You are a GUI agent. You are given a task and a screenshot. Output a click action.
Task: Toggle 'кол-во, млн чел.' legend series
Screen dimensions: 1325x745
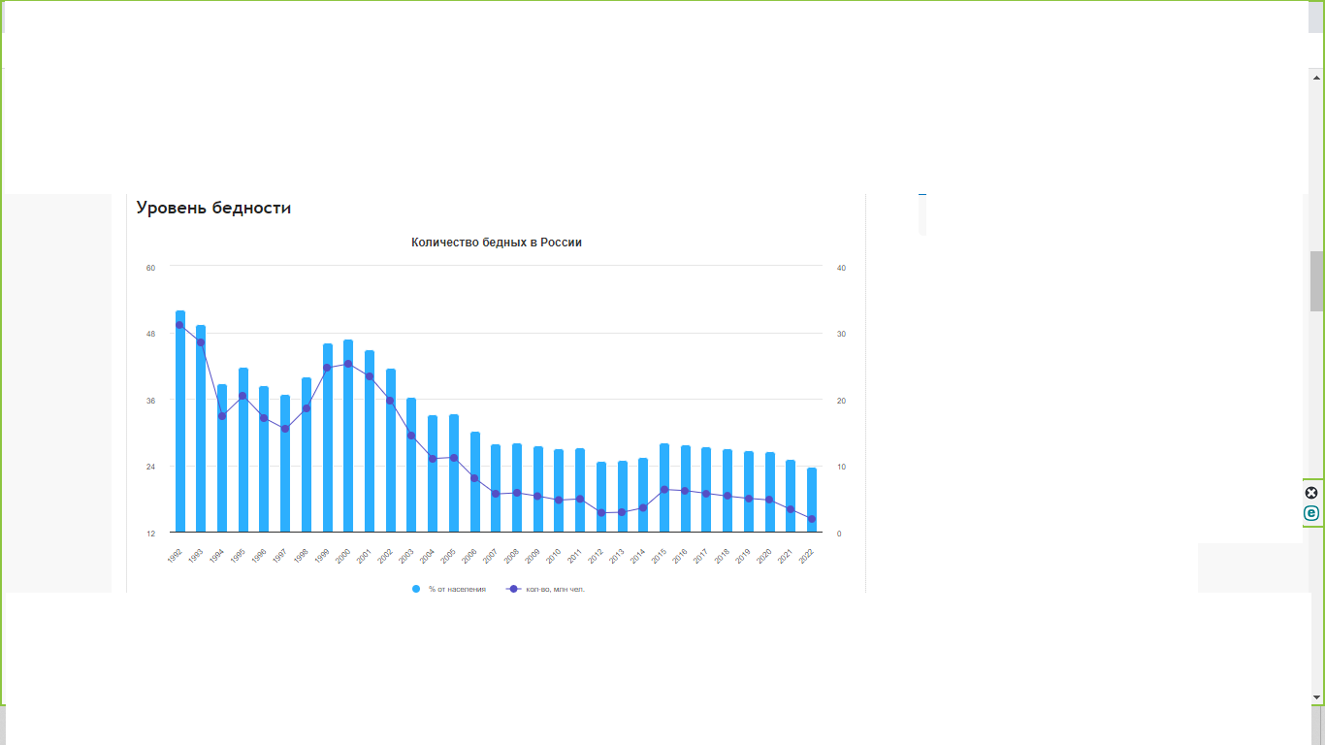(x=555, y=589)
